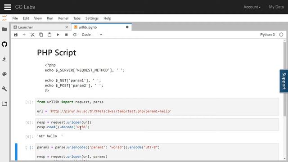
Task: Click into cell 6 with request.urlopen(url)
Action: tap(157, 125)
